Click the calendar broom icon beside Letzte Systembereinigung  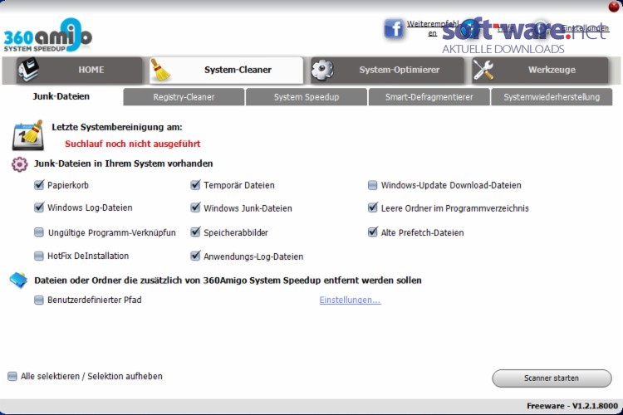(x=27, y=135)
